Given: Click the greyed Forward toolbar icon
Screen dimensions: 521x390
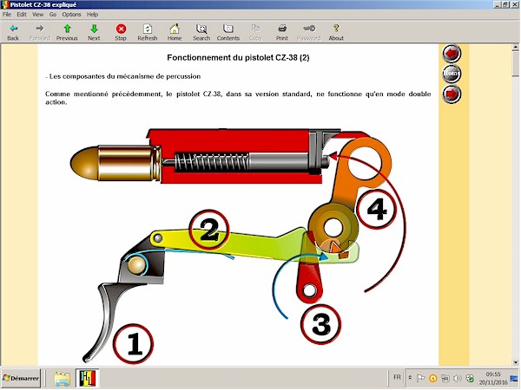Looking at the screenshot, I should 40,33.
